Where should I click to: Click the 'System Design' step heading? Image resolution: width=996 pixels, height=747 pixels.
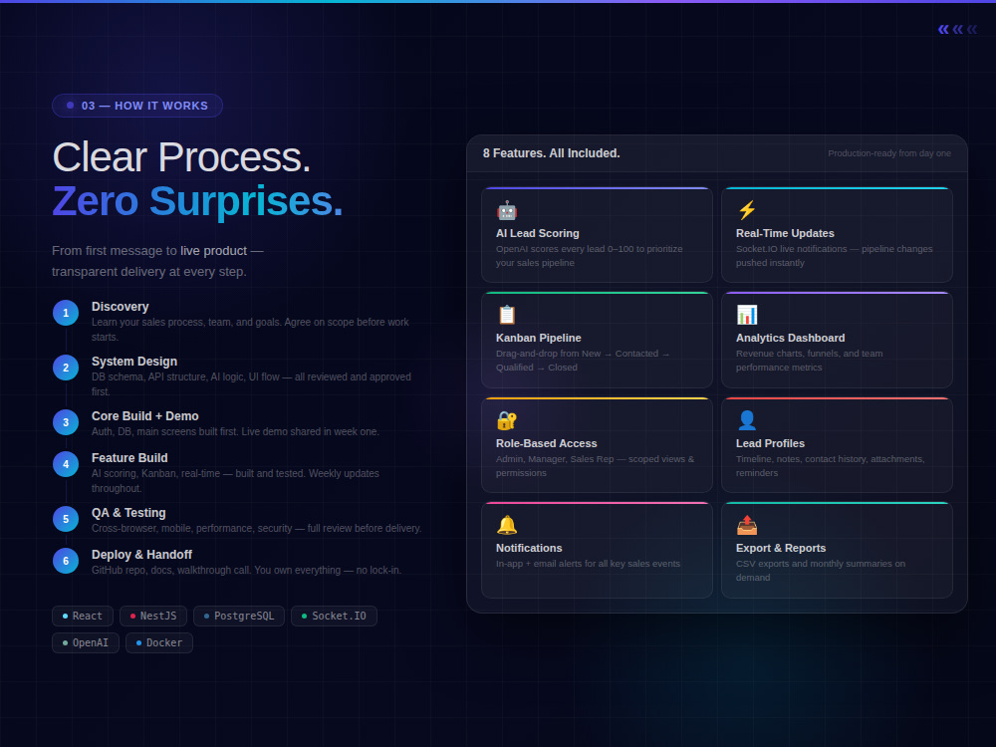(134, 361)
